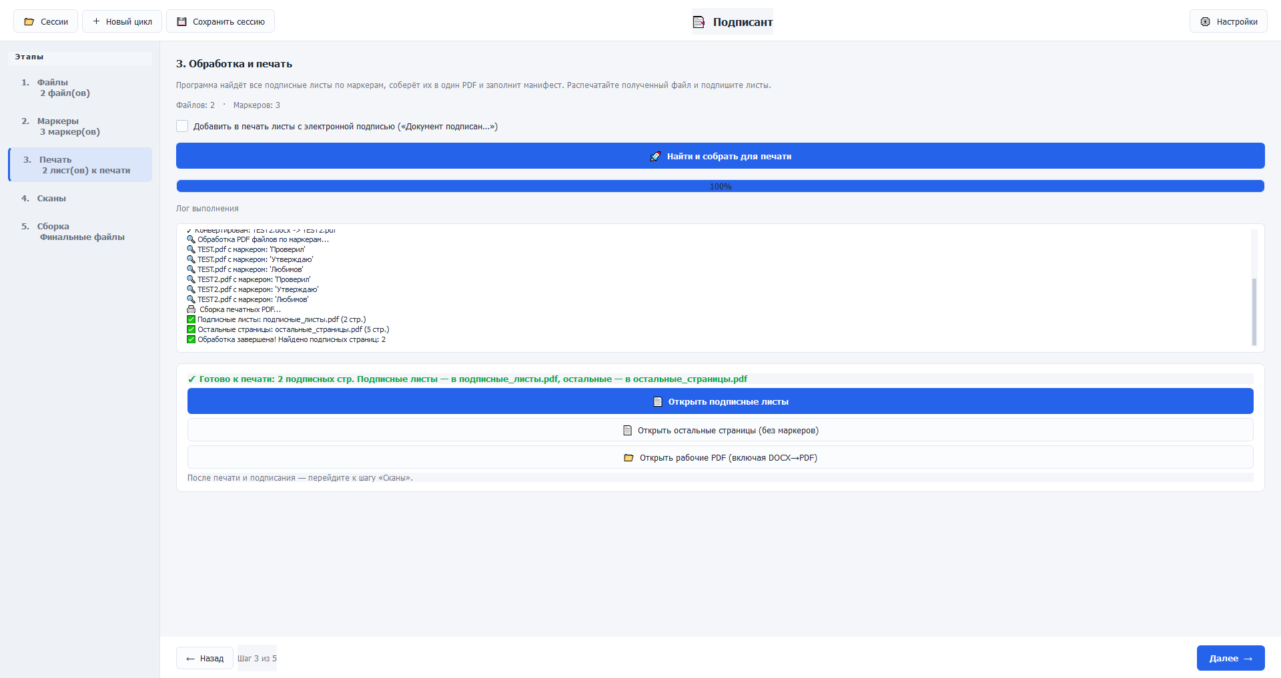Go to step 4 Сканы
The width and height of the screenshot is (1281, 678).
(80, 198)
